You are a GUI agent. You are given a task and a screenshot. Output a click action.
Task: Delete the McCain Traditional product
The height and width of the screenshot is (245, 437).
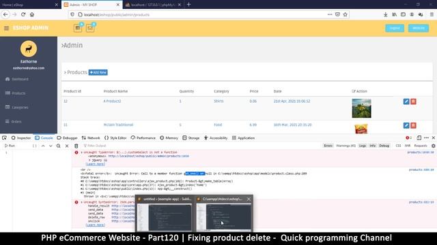tap(413, 125)
